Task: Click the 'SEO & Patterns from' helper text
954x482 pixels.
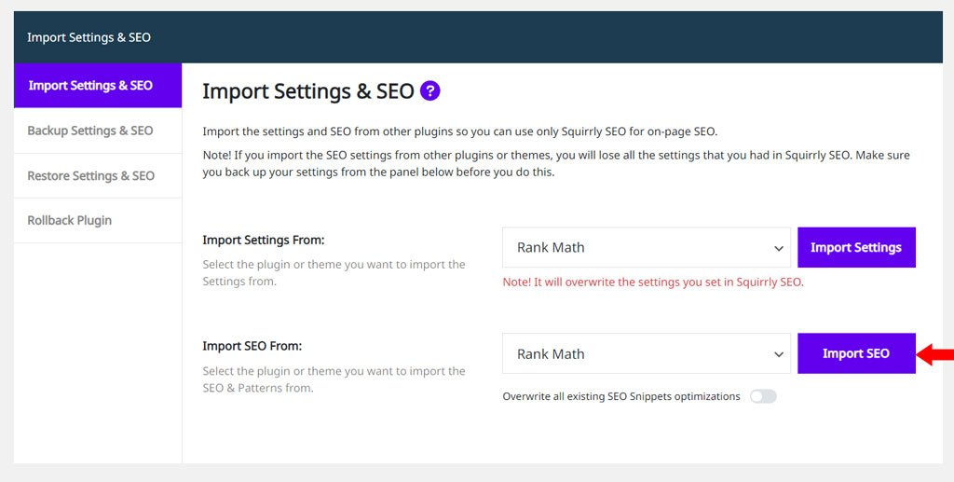Action: (x=258, y=388)
